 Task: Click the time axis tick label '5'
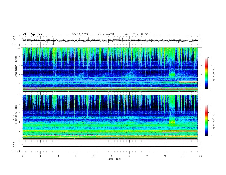(112, 156)
